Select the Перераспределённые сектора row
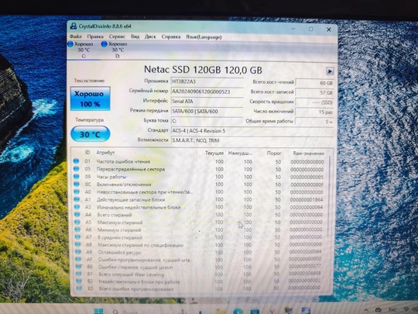 [x=199, y=169]
